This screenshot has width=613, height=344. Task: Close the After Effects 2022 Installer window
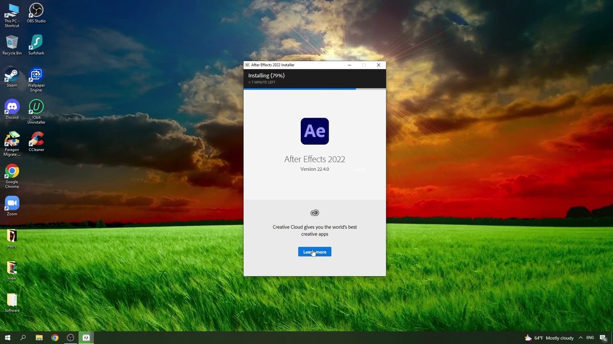tap(378, 65)
